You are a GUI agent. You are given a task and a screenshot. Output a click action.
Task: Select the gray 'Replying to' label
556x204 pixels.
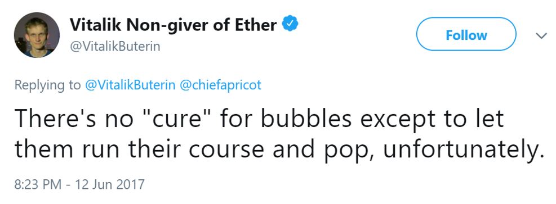tap(47, 85)
